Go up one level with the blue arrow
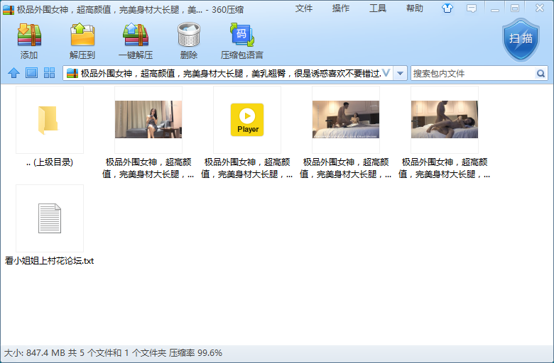 click(13, 73)
